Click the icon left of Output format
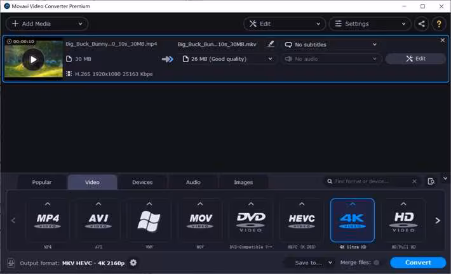This screenshot has width=451, height=274. [x=11, y=263]
